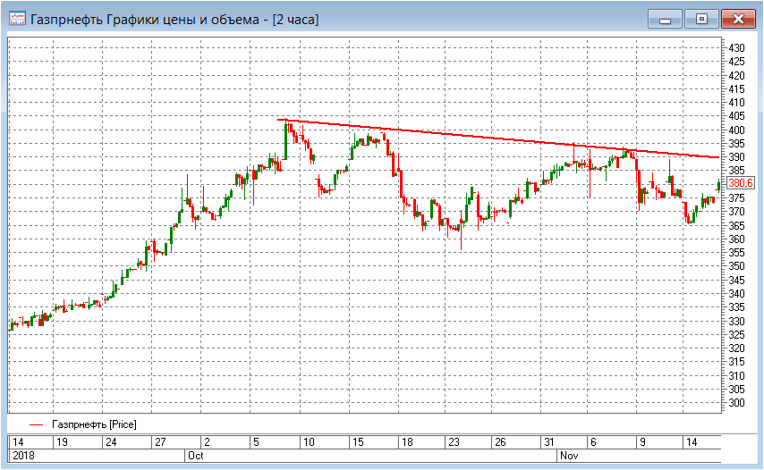The width and height of the screenshot is (764, 470).
Task: Maximize the Газпрнефть chart window
Action: pos(700,18)
